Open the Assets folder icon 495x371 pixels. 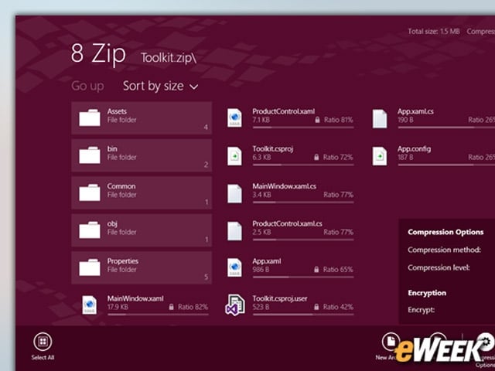(90, 117)
